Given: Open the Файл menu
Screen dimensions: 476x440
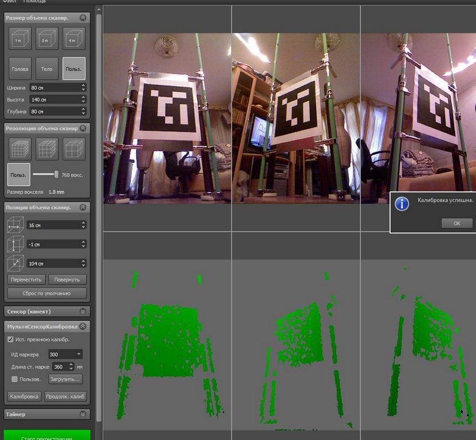Looking at the screenshot, I should pyautogui.click(x=9, y=1).
